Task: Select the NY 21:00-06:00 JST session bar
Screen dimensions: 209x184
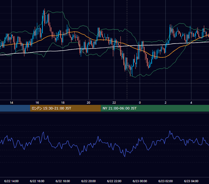Action: [155, 108]
